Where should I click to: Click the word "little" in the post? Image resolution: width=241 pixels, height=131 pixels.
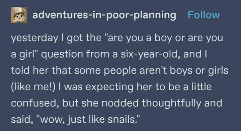pos(202,86)
